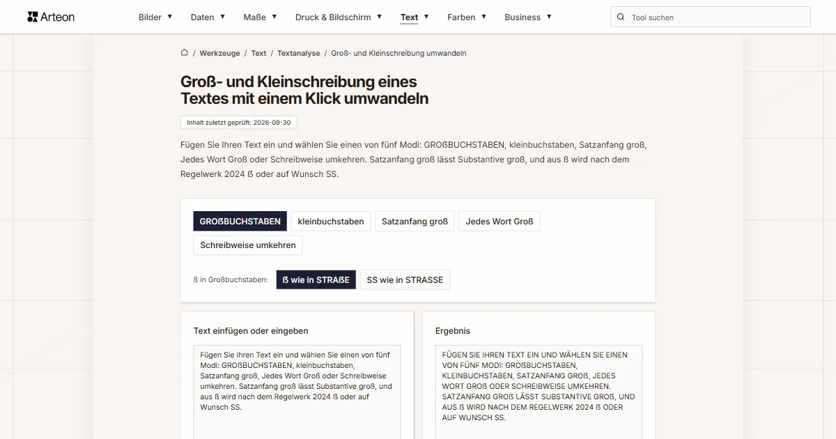Expand the Business dropdown arrow
The width and height of the screenshot is (836, 439).
(x=549, y=17)
